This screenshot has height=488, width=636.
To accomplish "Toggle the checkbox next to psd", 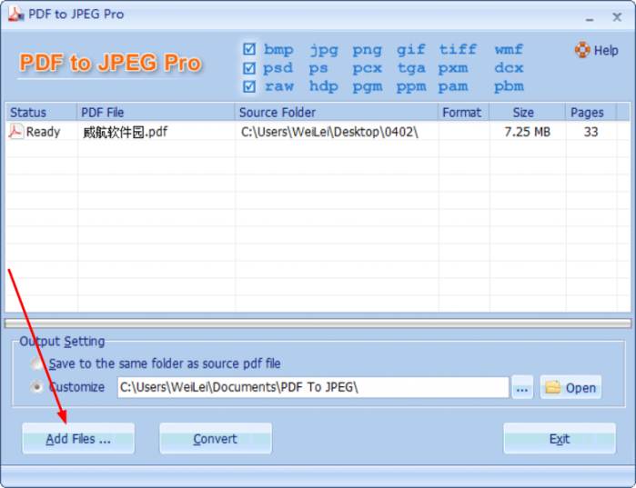I will (x=249, y=67).
